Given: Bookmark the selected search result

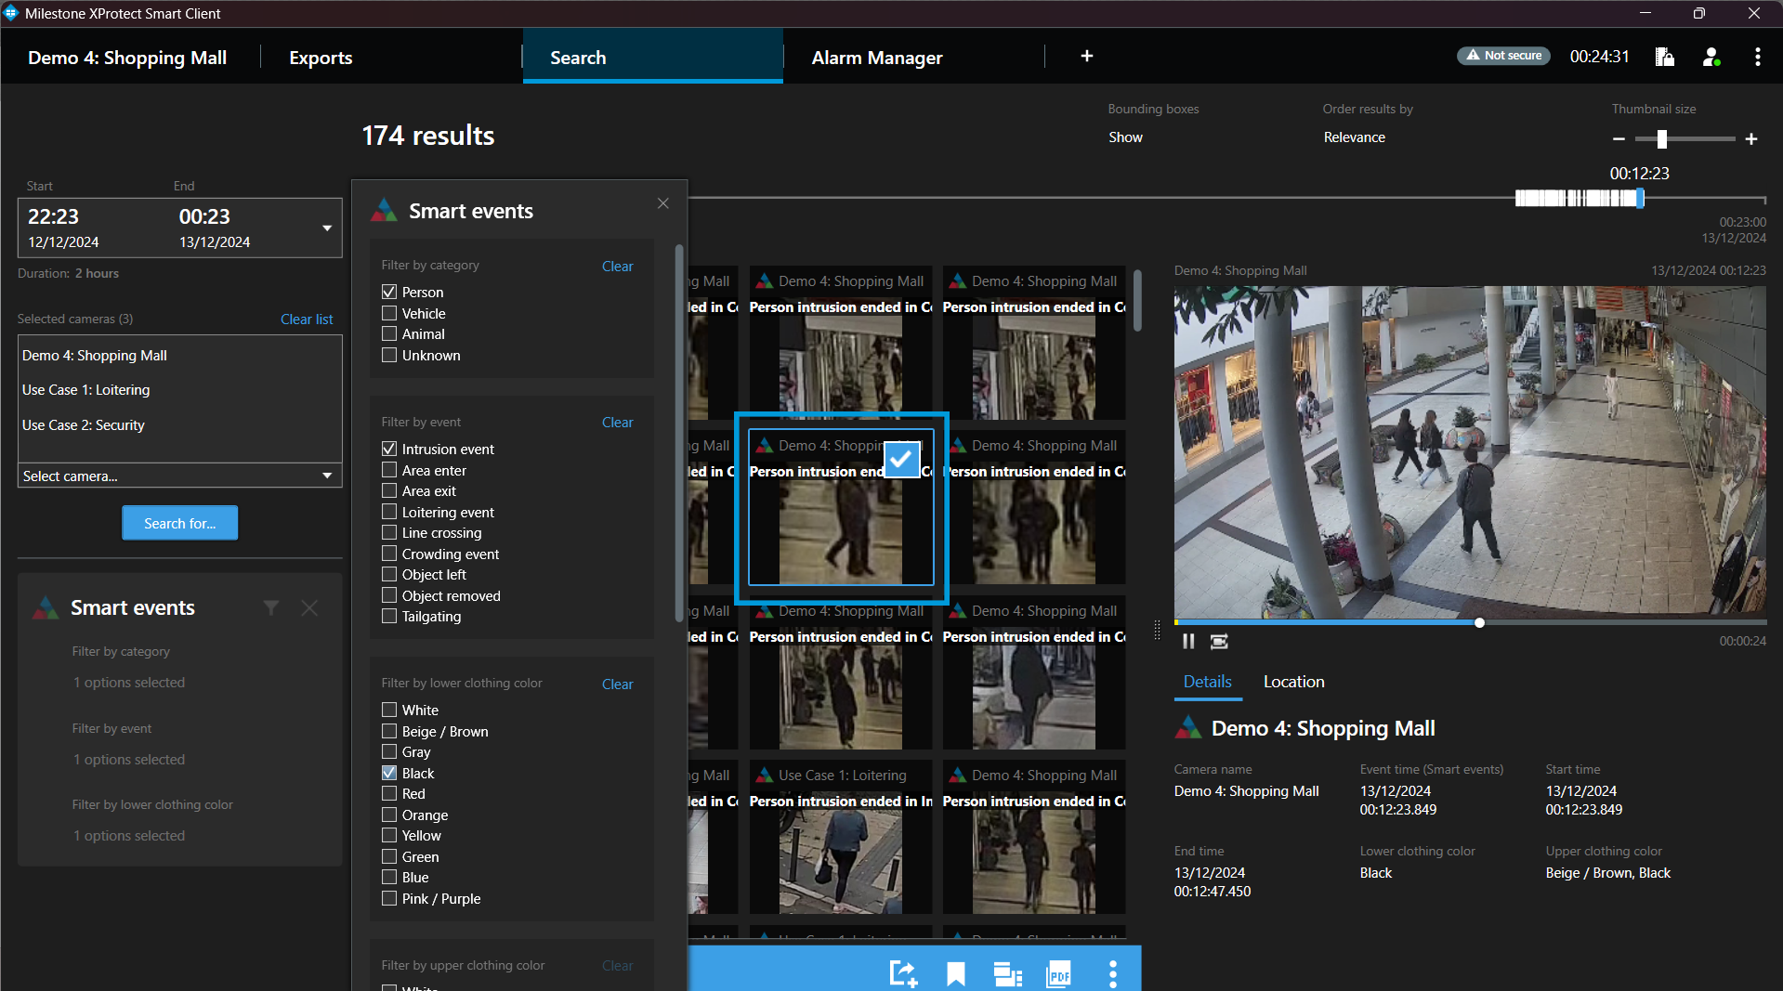Looking at the screenshot, I should point(955,973).
